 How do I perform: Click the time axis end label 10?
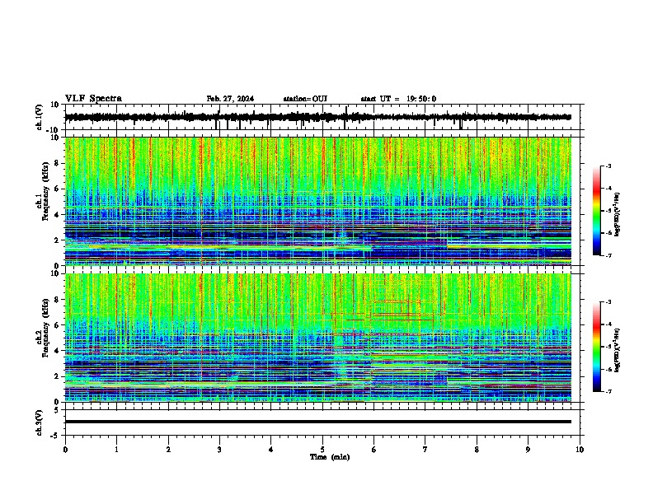pyautogui.click(x=580, y=450)
